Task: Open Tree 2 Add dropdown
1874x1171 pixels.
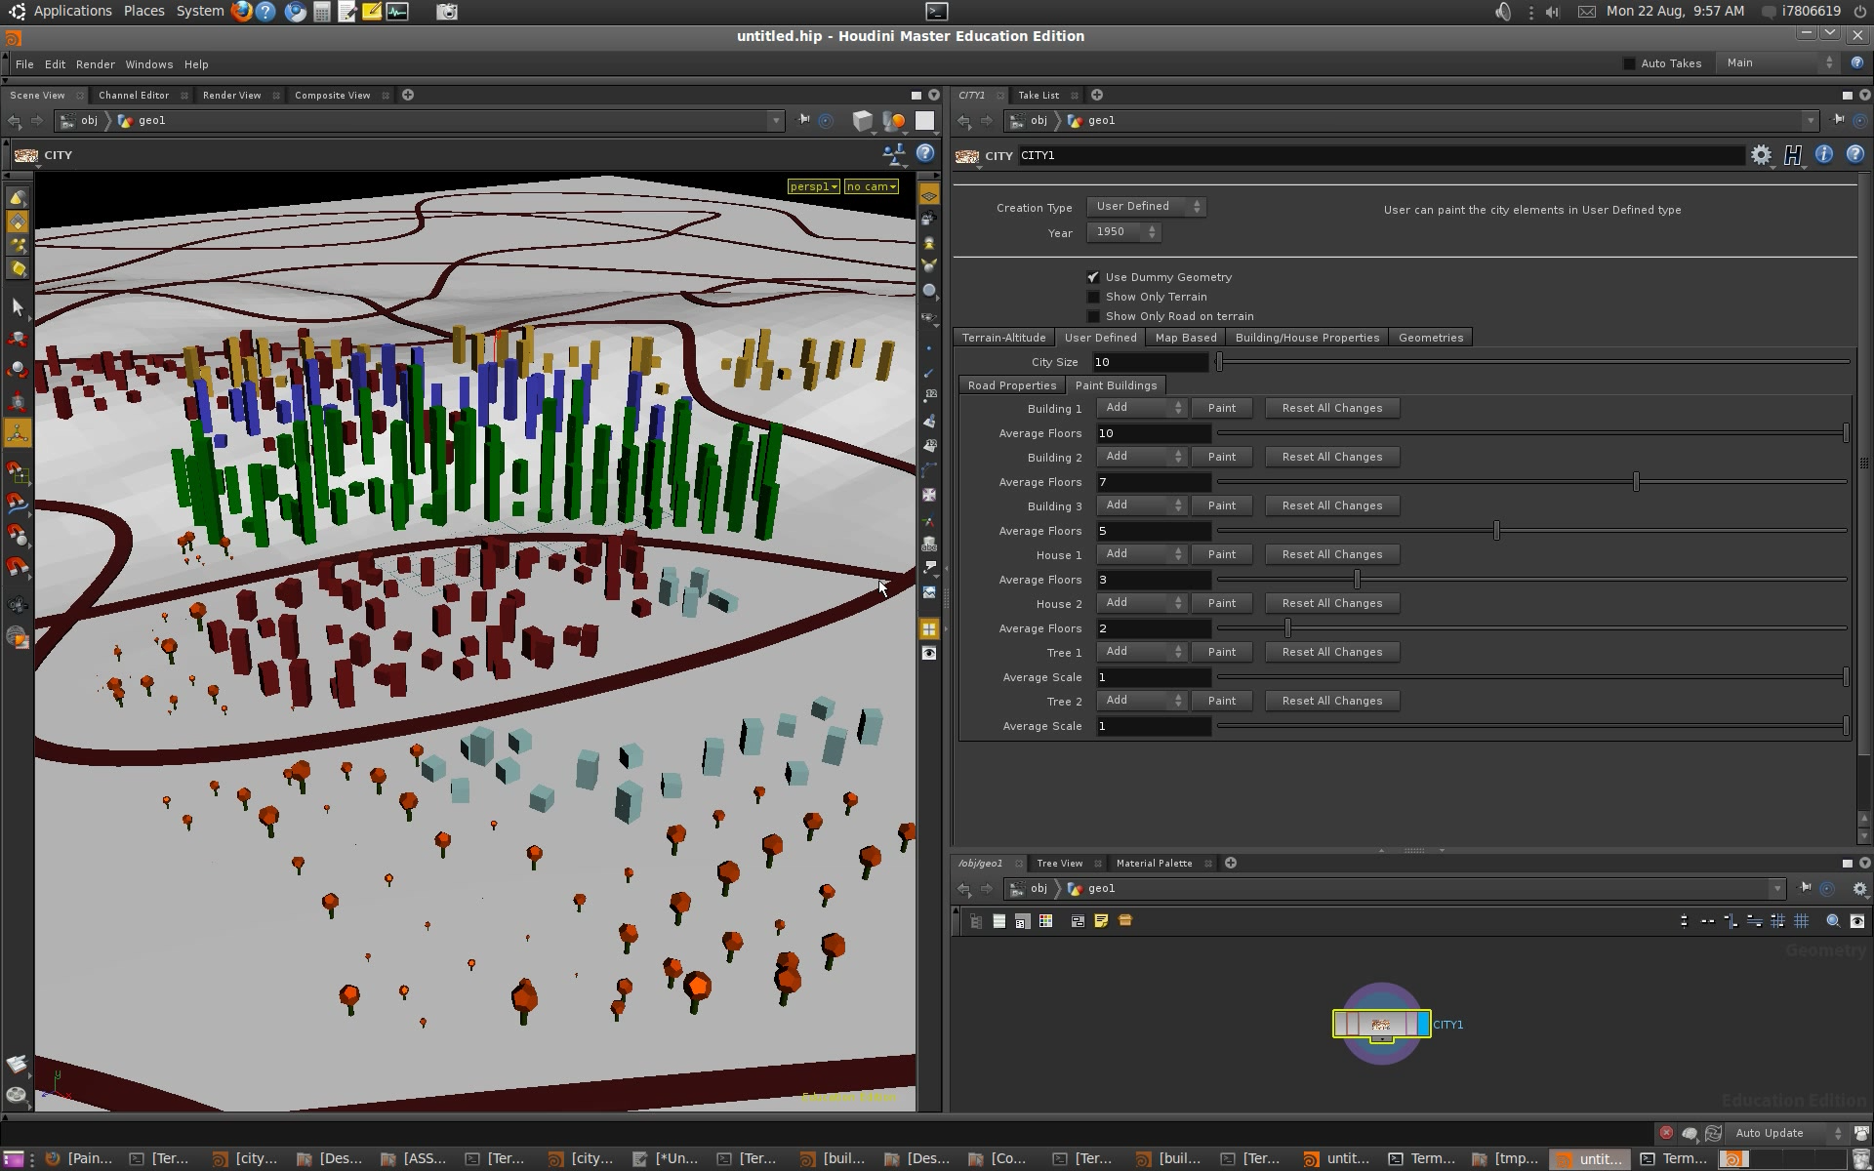Action: pos(1142,701)
